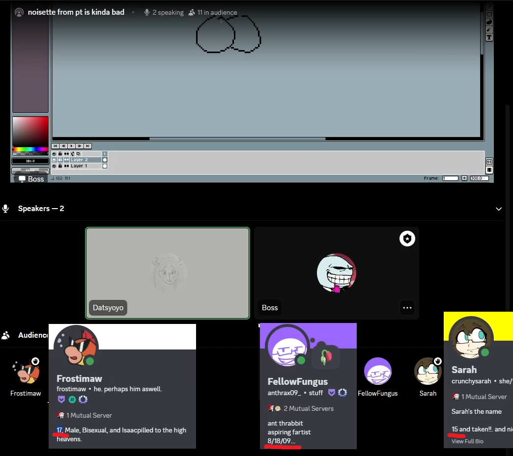Click the frame 1 header in the timeline
Image resolution: width=513 pixels, height=456 pixels.
pyautogui.click(x=105, y=154)
